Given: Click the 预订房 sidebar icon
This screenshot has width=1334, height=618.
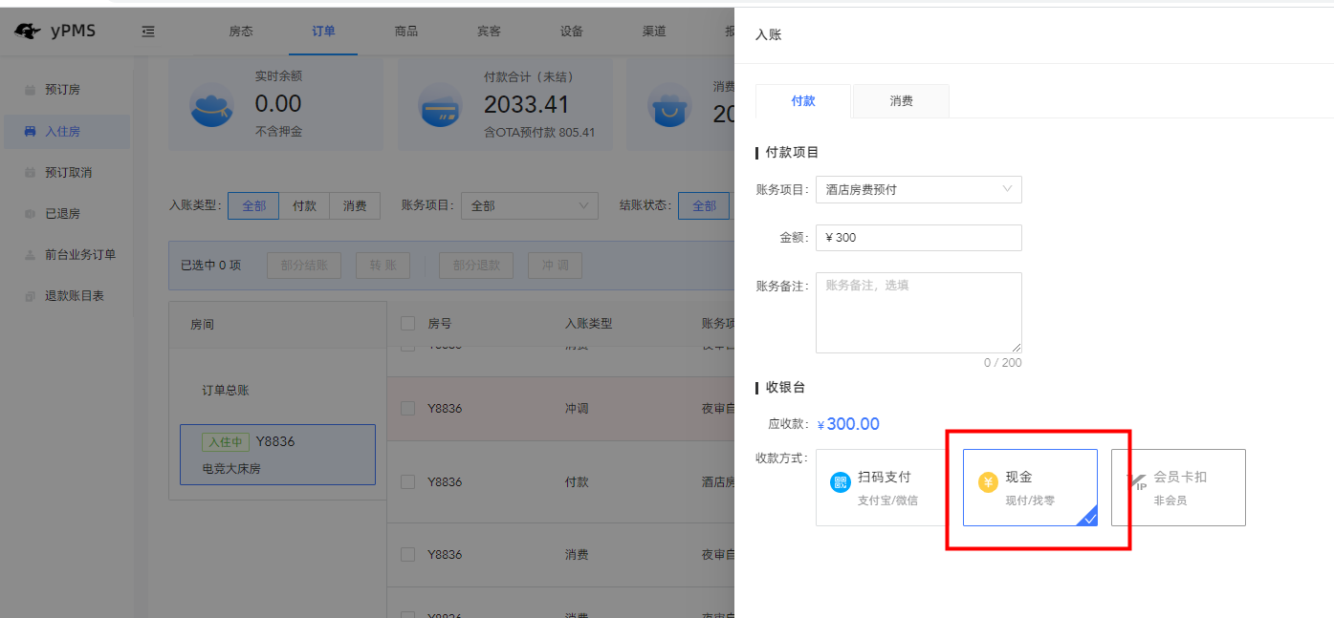Looking at the screenshot, I should click(x=30, y=90).
